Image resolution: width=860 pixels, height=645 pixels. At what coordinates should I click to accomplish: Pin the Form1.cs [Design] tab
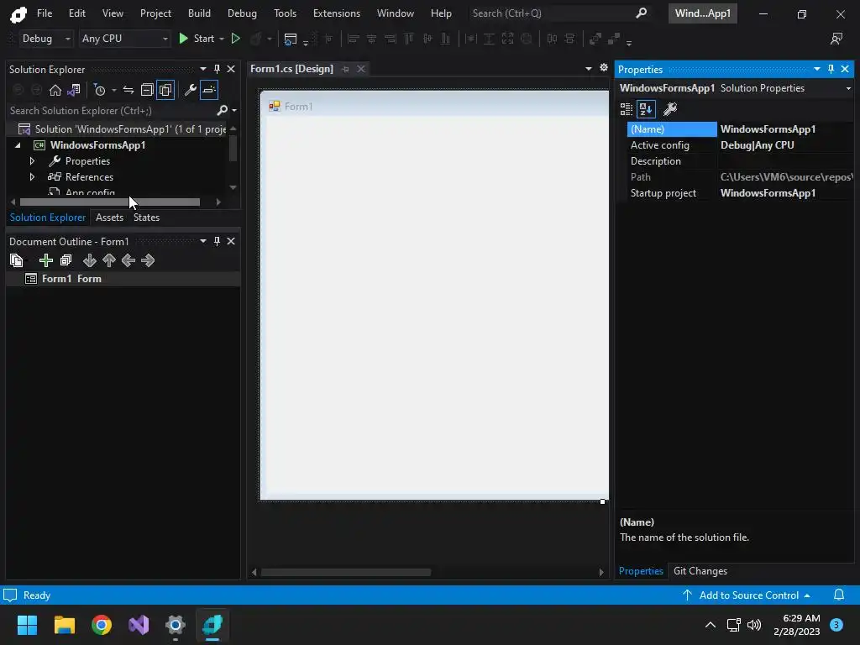[x=345, y=69]
